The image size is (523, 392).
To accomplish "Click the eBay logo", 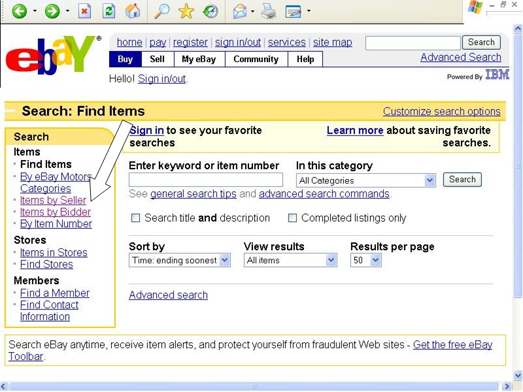I will (x=54, y=55).
